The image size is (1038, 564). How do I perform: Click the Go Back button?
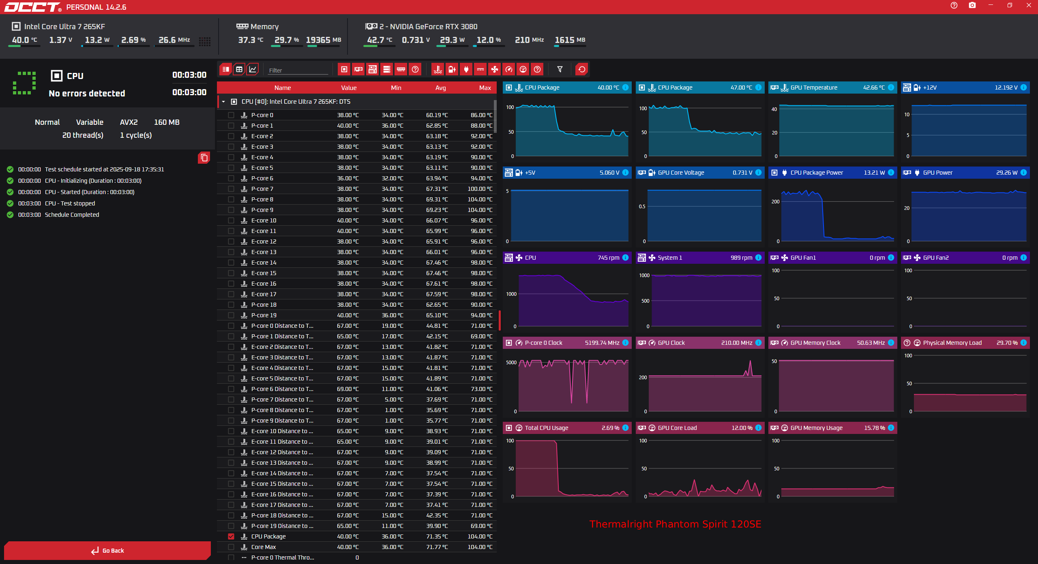(x=107, y=551)
